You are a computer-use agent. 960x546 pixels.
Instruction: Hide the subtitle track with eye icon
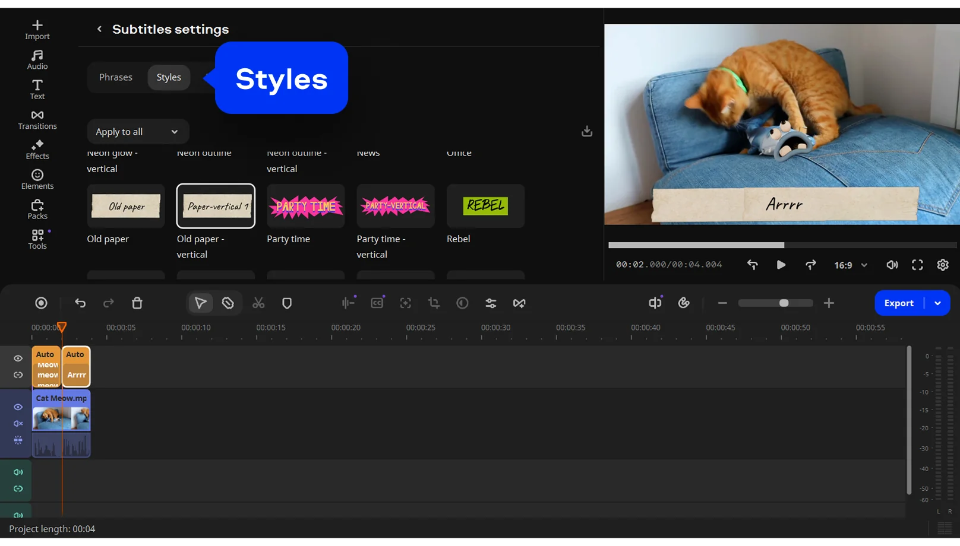tap(18, 358)
